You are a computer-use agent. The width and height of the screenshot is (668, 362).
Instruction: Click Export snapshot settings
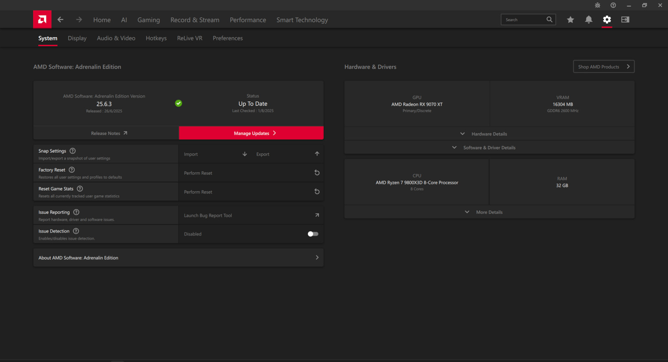click(x=287, y=154)
